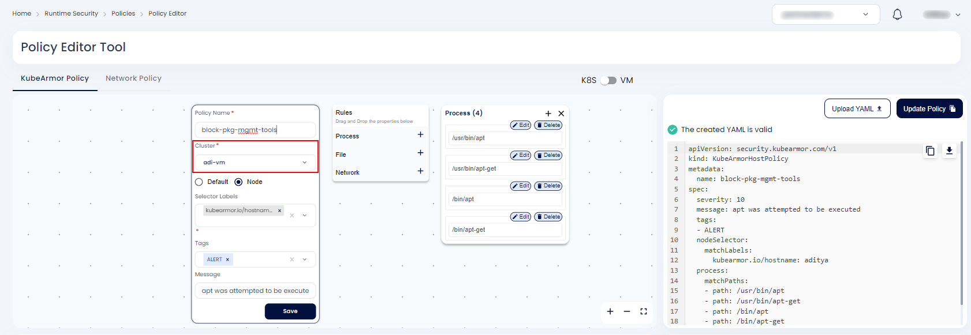Viewport: 971px width, 335px height.
Task: Edit the /usr/bin/apt-get process path
Action: click(521, 155)
